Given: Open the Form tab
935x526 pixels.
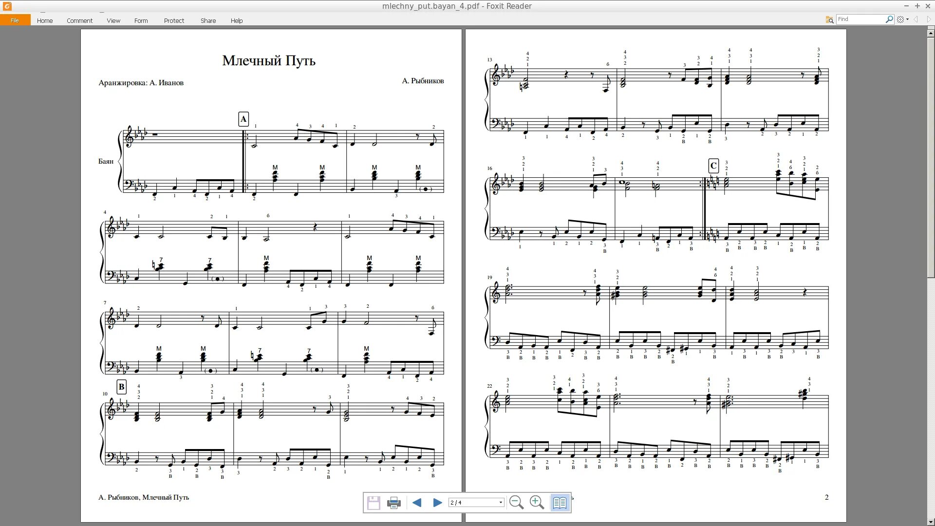Looking at the screenshot, I should (141, 20).
